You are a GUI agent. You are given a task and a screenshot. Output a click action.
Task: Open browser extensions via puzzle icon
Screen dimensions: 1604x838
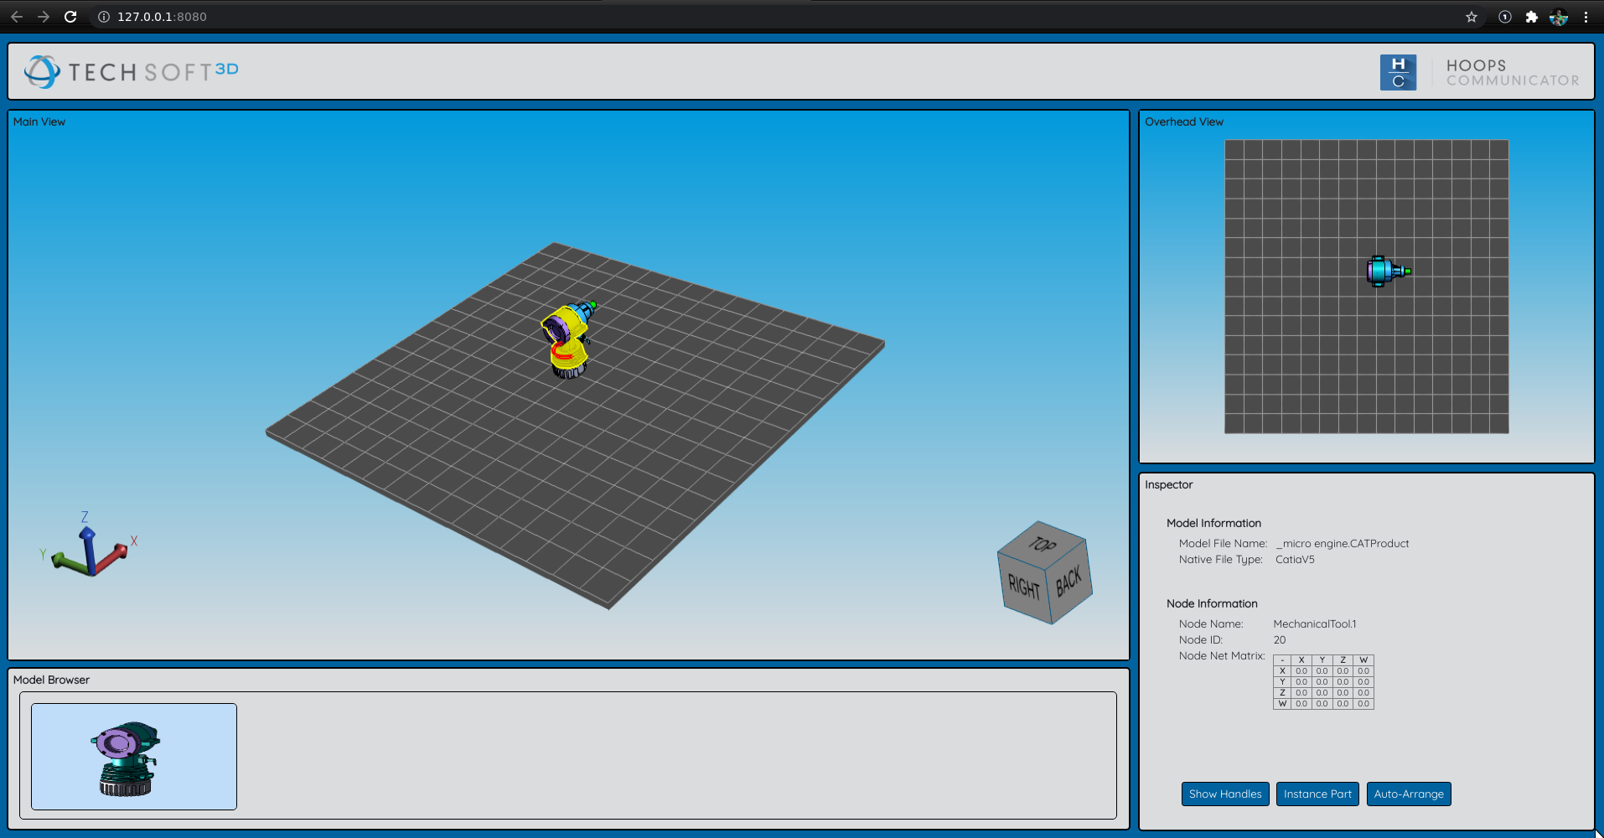click(1533, 16)
